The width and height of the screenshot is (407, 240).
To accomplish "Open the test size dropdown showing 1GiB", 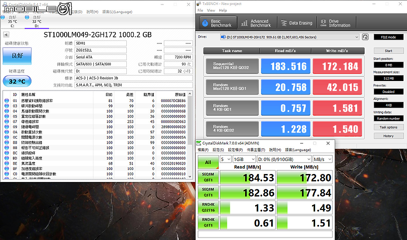I will click(x=244, y=159).
